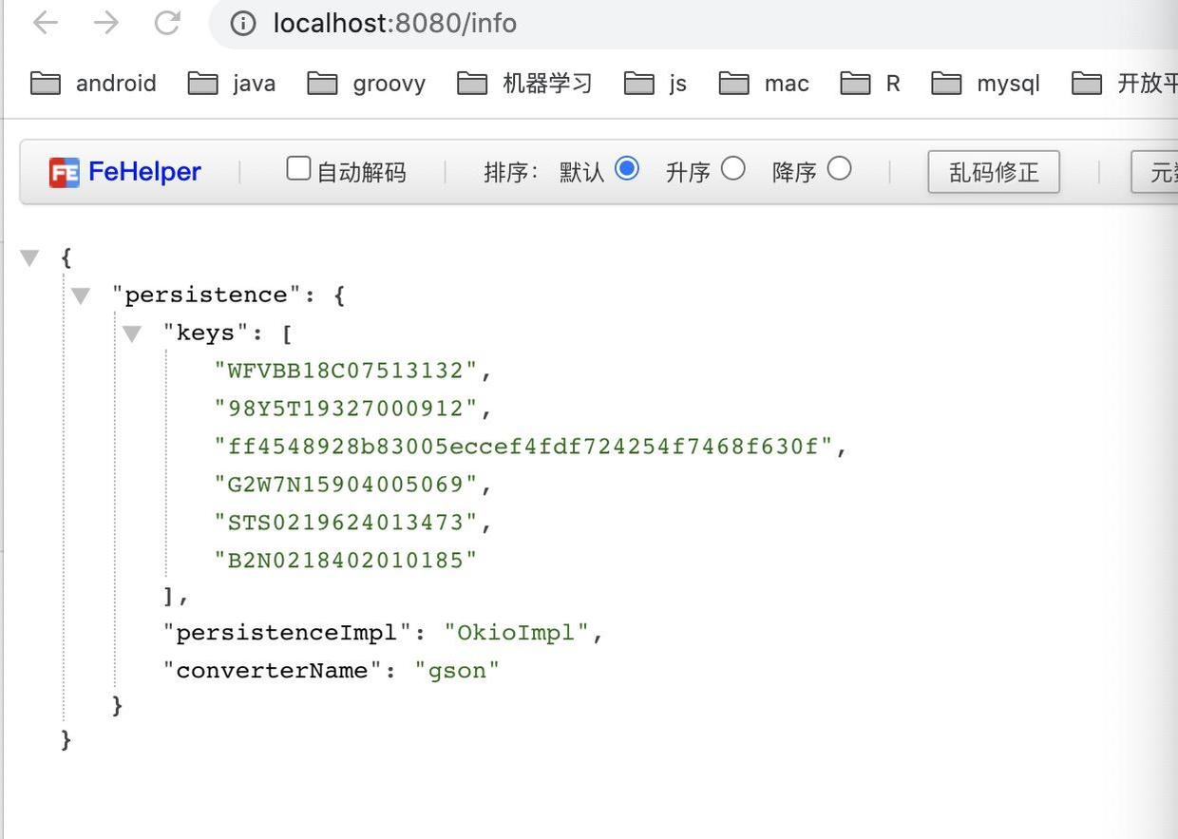Select the 默认 sort radio button
Viewport: 1178px width, 839px height.
[x=626, y=169]
